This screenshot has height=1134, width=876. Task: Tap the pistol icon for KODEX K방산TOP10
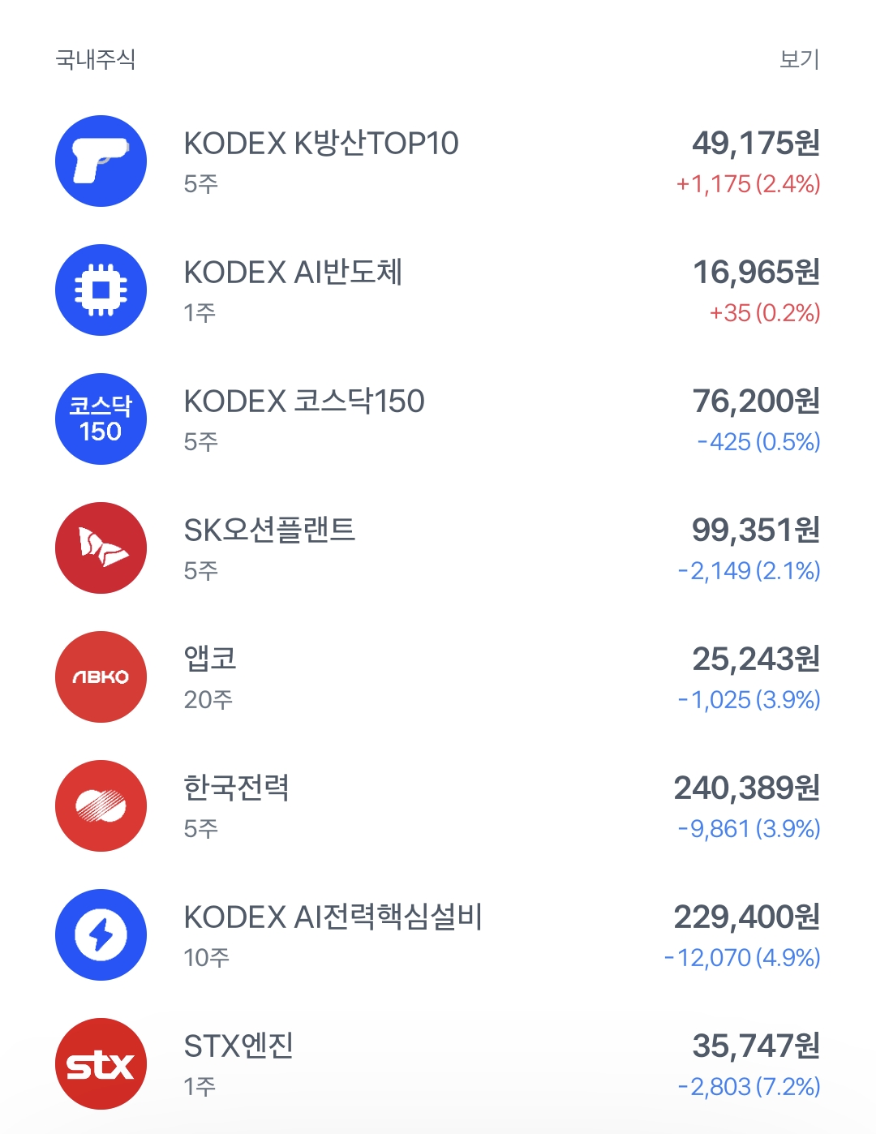[101, 161]
